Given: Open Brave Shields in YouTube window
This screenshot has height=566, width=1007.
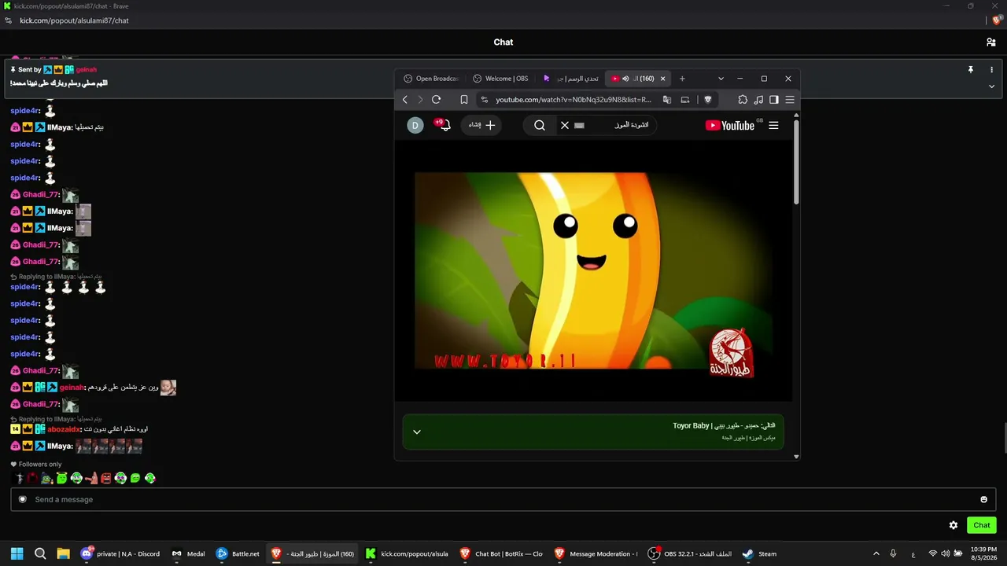Looking at the screenshot, I should point(708,100).
